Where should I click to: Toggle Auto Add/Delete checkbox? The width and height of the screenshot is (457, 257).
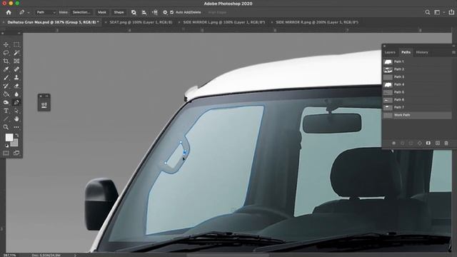[171, 12]
